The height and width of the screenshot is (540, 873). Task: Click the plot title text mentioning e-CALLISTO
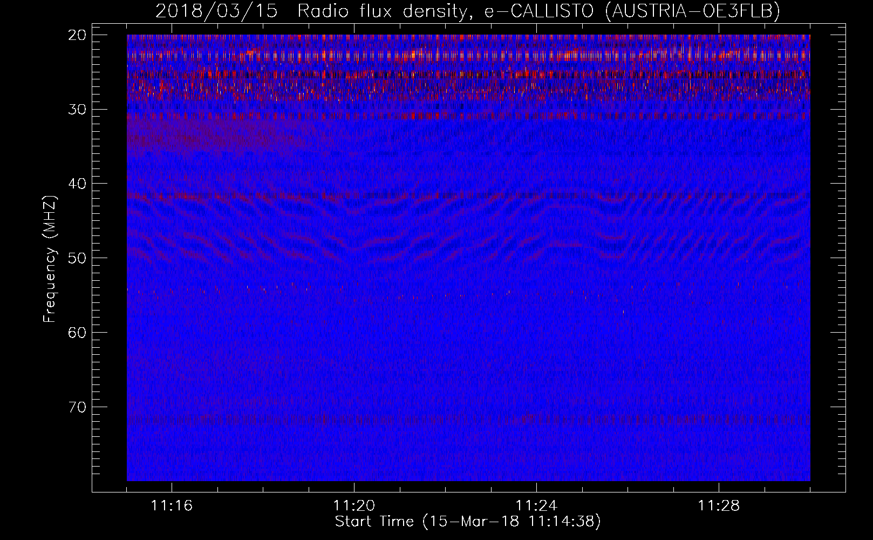[x=468, y=11]
